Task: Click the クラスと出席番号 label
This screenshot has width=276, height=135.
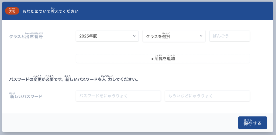Action: [26, 37]
